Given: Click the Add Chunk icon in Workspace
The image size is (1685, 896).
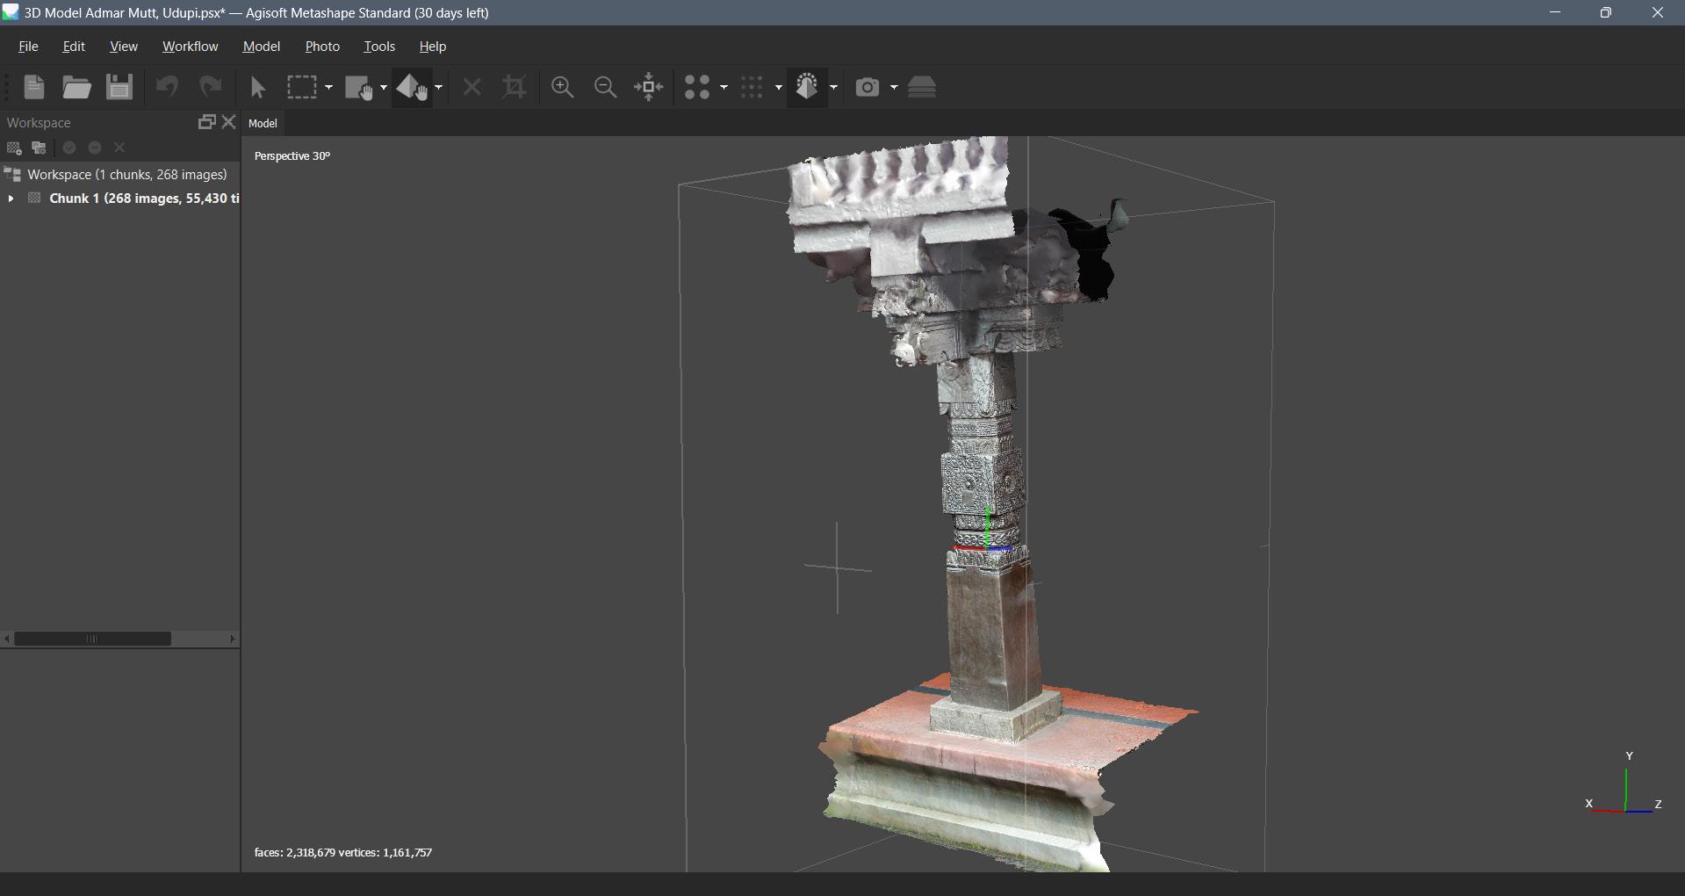Looking at the screenshot, I should (14, 148).
